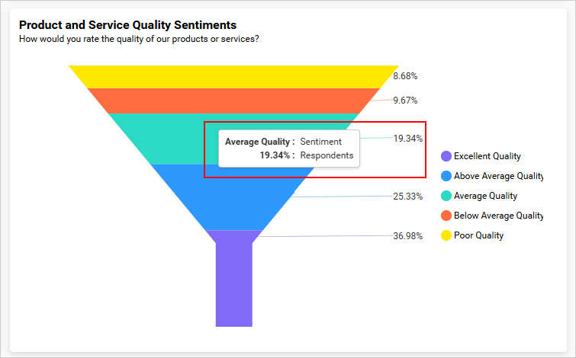Toggle the Above Average Quality legend label
This screenshot has height=358, width=576.
(x=497, y=176)
